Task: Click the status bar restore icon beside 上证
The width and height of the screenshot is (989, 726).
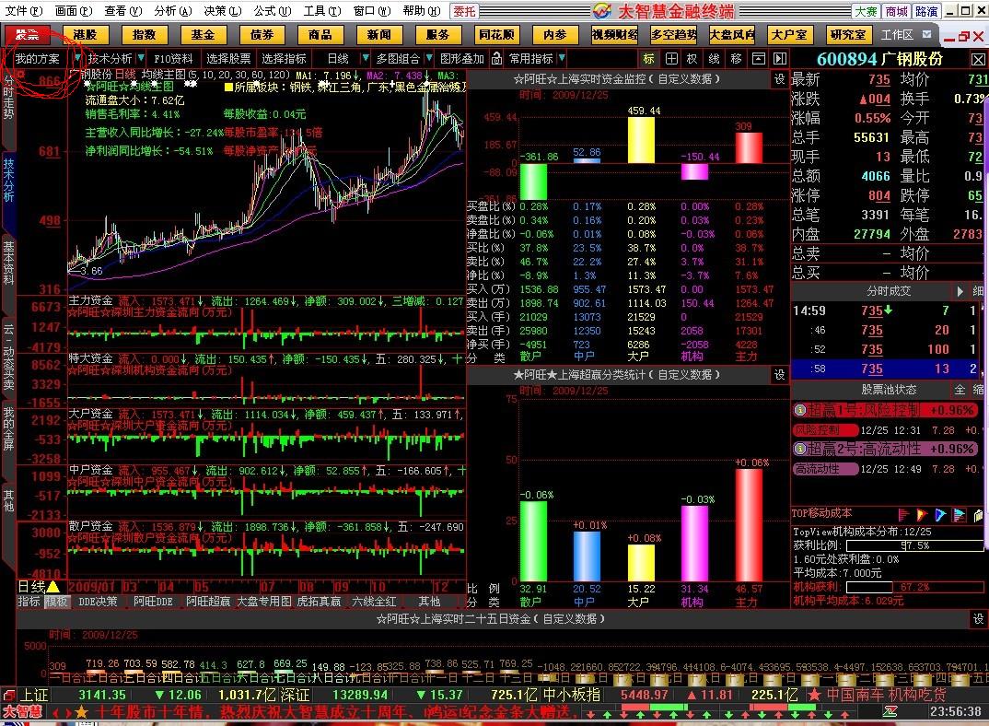Action: click(x=9, y=695)
